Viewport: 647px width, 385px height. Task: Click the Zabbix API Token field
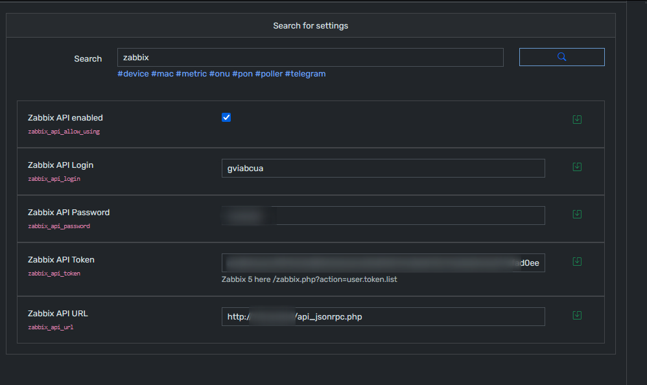383,263
